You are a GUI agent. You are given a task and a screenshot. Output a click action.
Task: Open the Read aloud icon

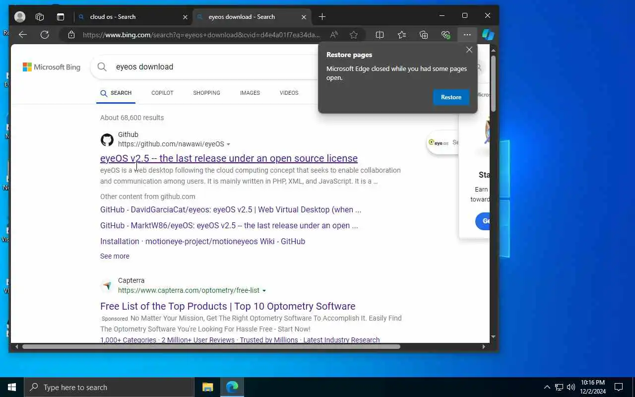[334, 35]
